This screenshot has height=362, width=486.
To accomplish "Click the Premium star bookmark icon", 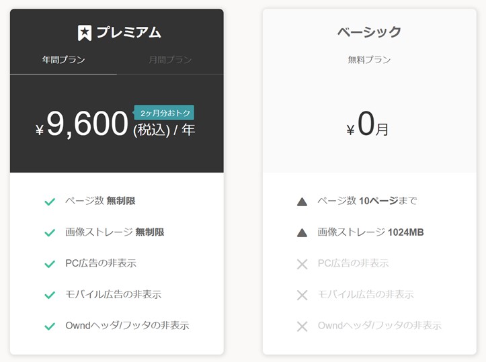I will [x=85, y=32].
